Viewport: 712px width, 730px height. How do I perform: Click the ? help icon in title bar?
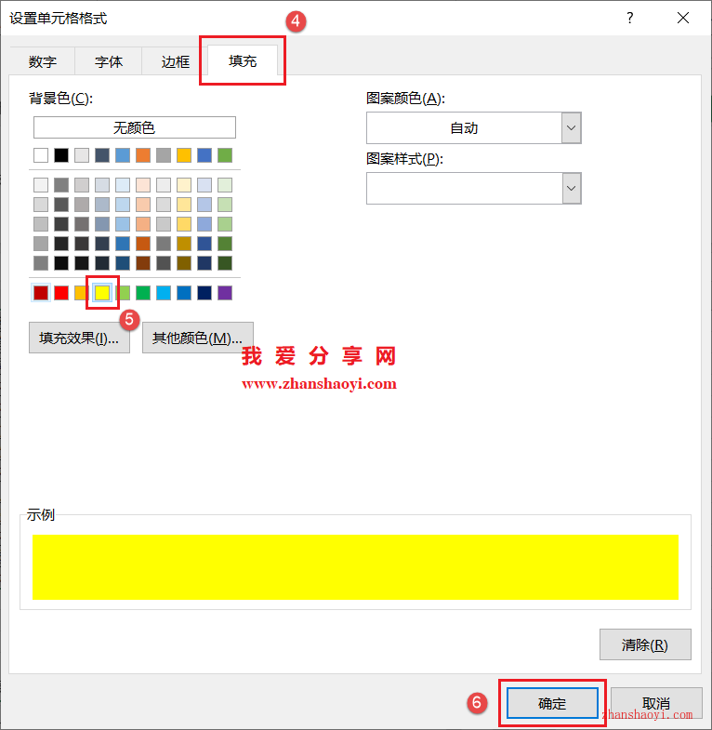[x=629, y=19]
